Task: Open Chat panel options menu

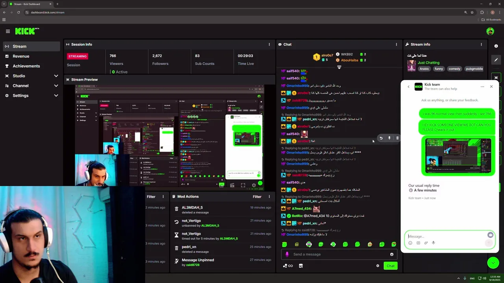Action: point(396,44)
